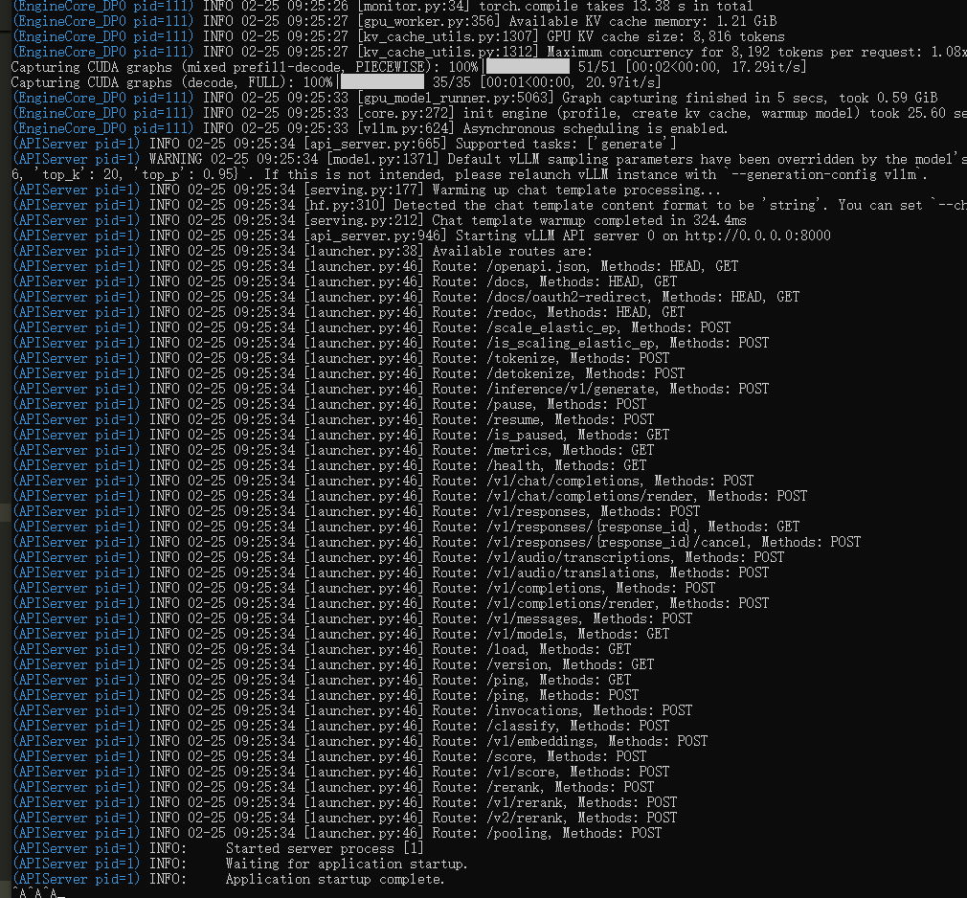
Task: Click 'Warming up chat template processing...'
Action: coord(576,190)
